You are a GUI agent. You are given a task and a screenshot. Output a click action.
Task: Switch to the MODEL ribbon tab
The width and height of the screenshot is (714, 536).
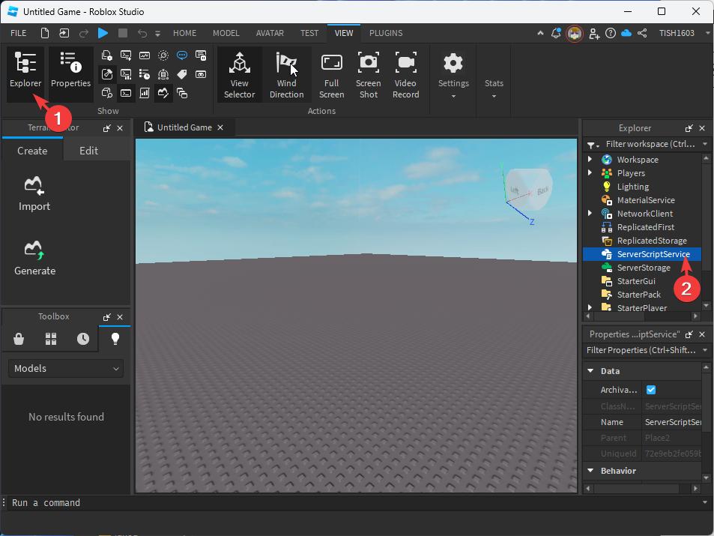[226, 33]
